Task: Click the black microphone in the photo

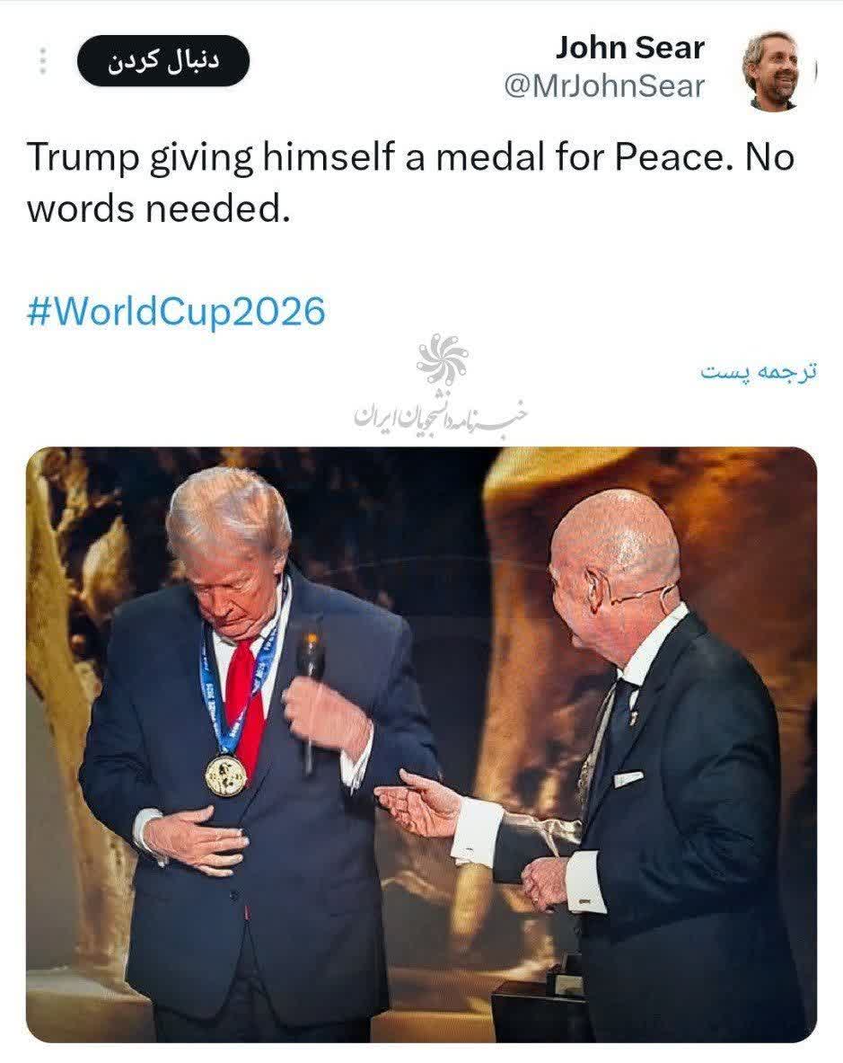Action: tap(310, 698)
